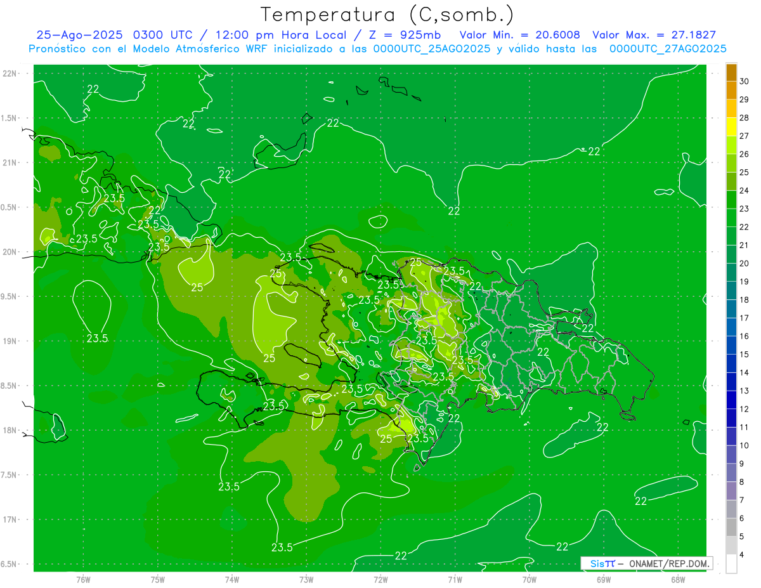Click 'Valor Min. = 20.6008' text
Viewport: 761px width, 588px height.
[519, 35]
